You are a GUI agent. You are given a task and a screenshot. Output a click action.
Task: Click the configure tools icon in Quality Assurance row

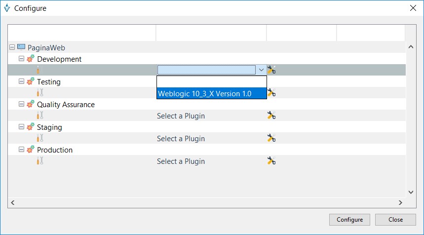tap(271, 115)
